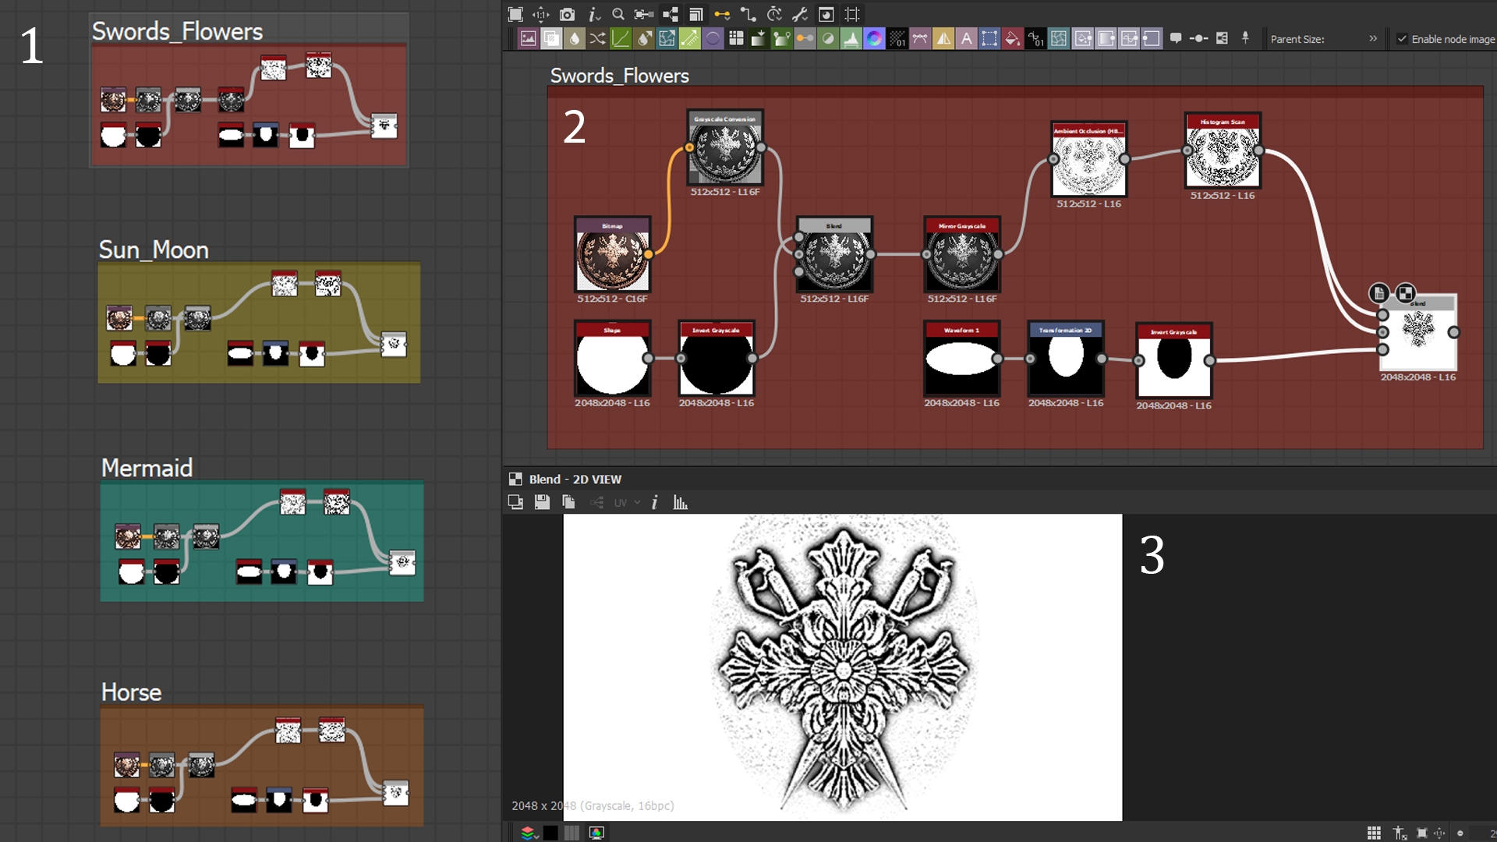Click the Mermaid frame label
The image size is (1497, 842).
pyautogui.click(x=147, y=468)
